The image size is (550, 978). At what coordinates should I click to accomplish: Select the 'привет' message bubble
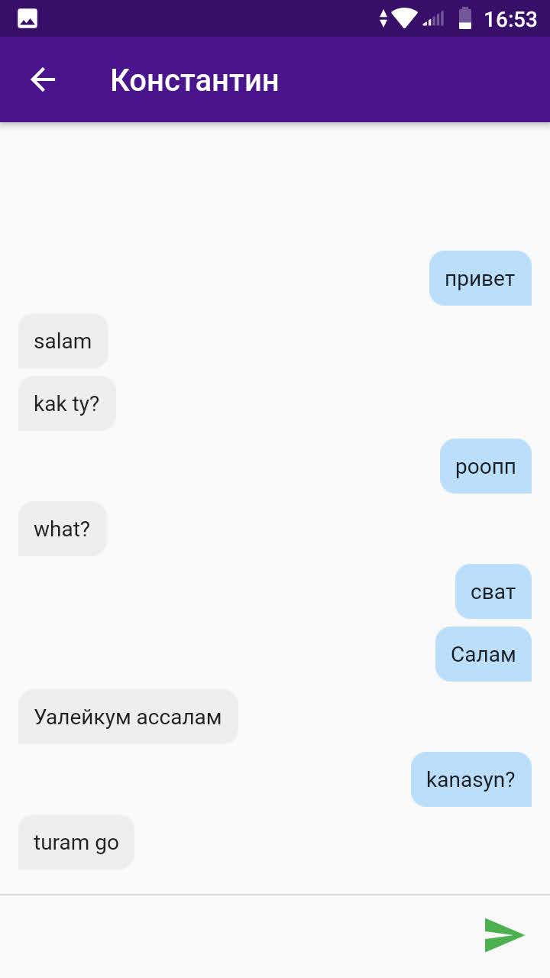pyautogui.click(x=480, y=278)
